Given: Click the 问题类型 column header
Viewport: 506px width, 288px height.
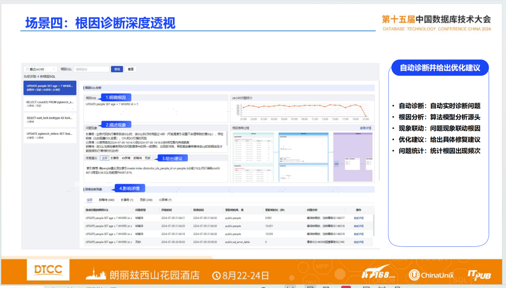Looking at the screenshot, I should (x=141, y=210).
